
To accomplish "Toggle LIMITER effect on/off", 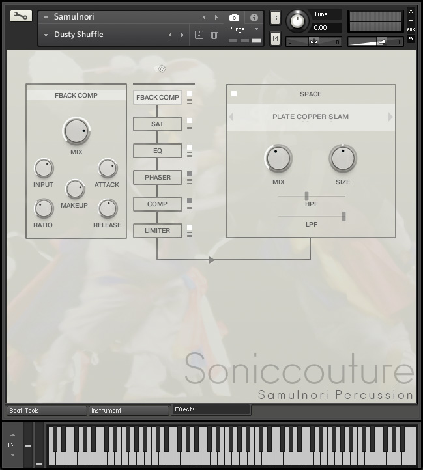I will (x=190, y=227).
